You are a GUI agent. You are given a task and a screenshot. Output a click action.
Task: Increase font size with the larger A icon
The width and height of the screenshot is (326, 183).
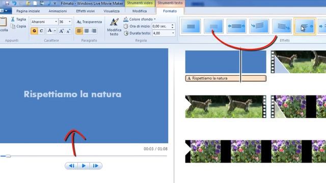pos(61,31)
